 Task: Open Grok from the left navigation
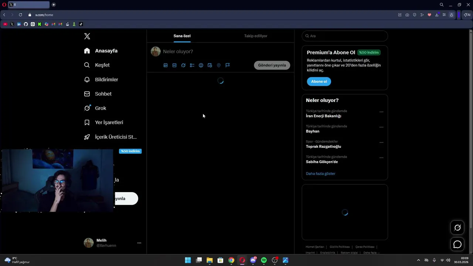[x=95, y=108]
